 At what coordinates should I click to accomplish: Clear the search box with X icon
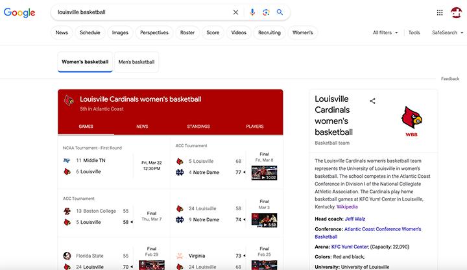point(235,12)
